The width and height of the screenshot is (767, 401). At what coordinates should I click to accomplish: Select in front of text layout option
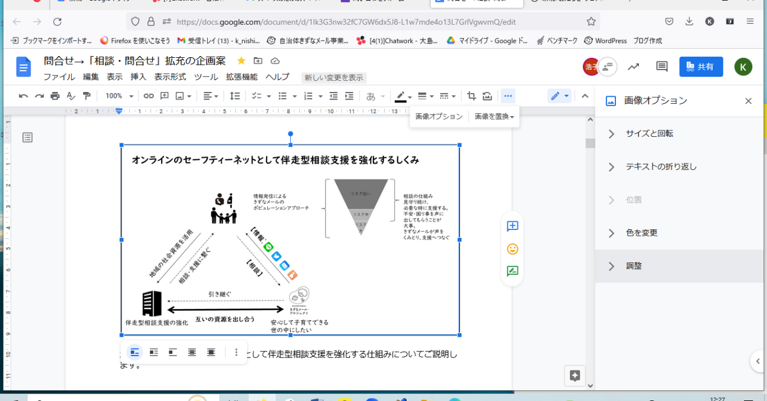(x=211, y=352)
